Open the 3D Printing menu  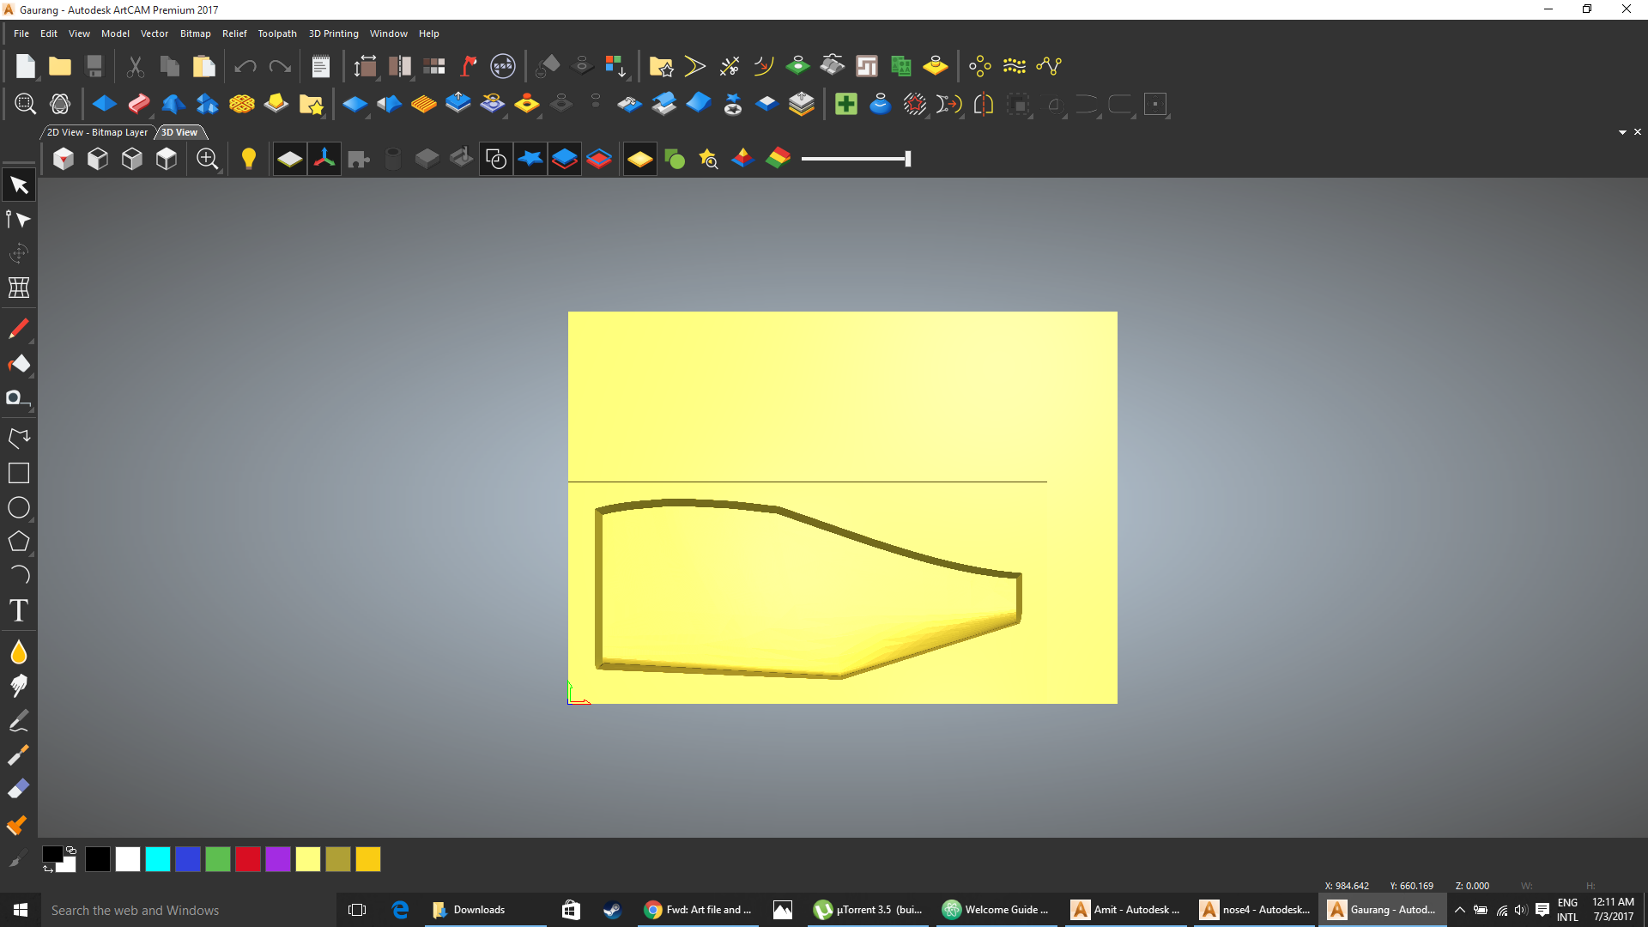(x=334, y=33)
